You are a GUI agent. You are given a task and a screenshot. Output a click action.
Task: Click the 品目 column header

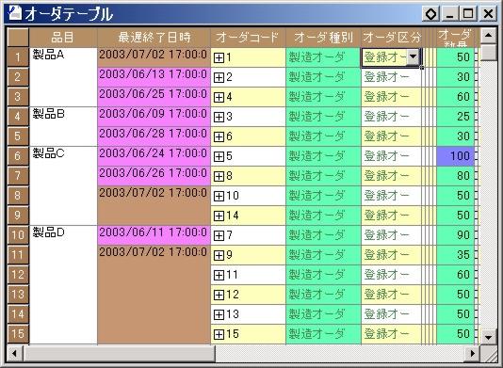pyautogui.click(x=63, y=38)
